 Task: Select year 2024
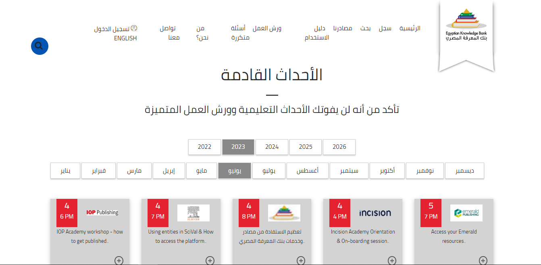(x=272, y=147)
